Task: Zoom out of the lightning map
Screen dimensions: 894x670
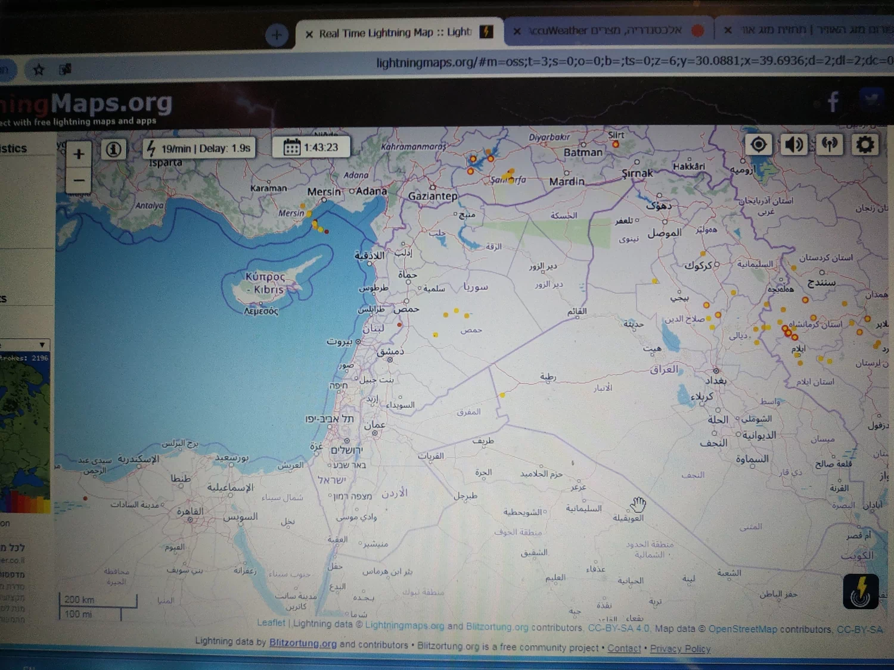Action: click(x=79, y=180)
